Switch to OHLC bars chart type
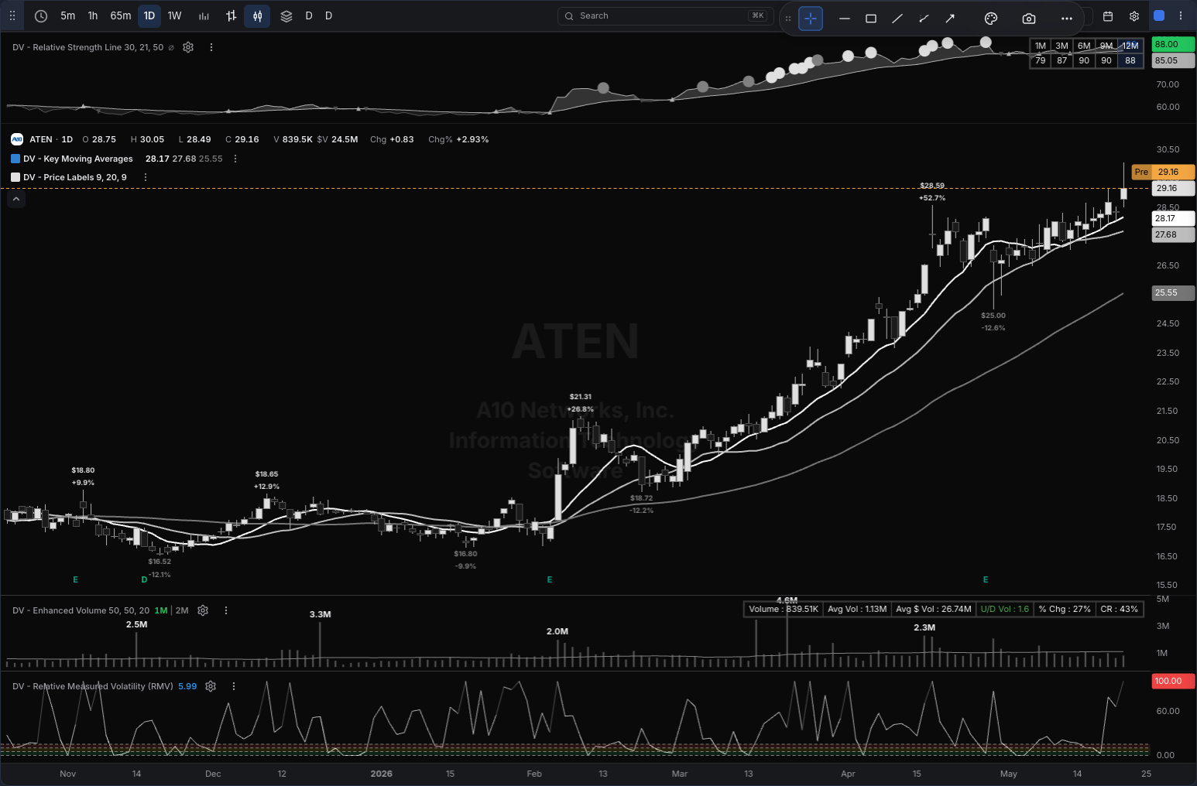 (x=231, y=15)
